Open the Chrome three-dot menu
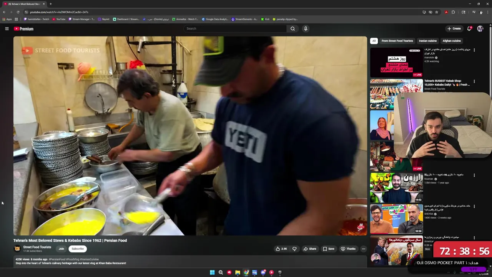 [x=488, y=12]
